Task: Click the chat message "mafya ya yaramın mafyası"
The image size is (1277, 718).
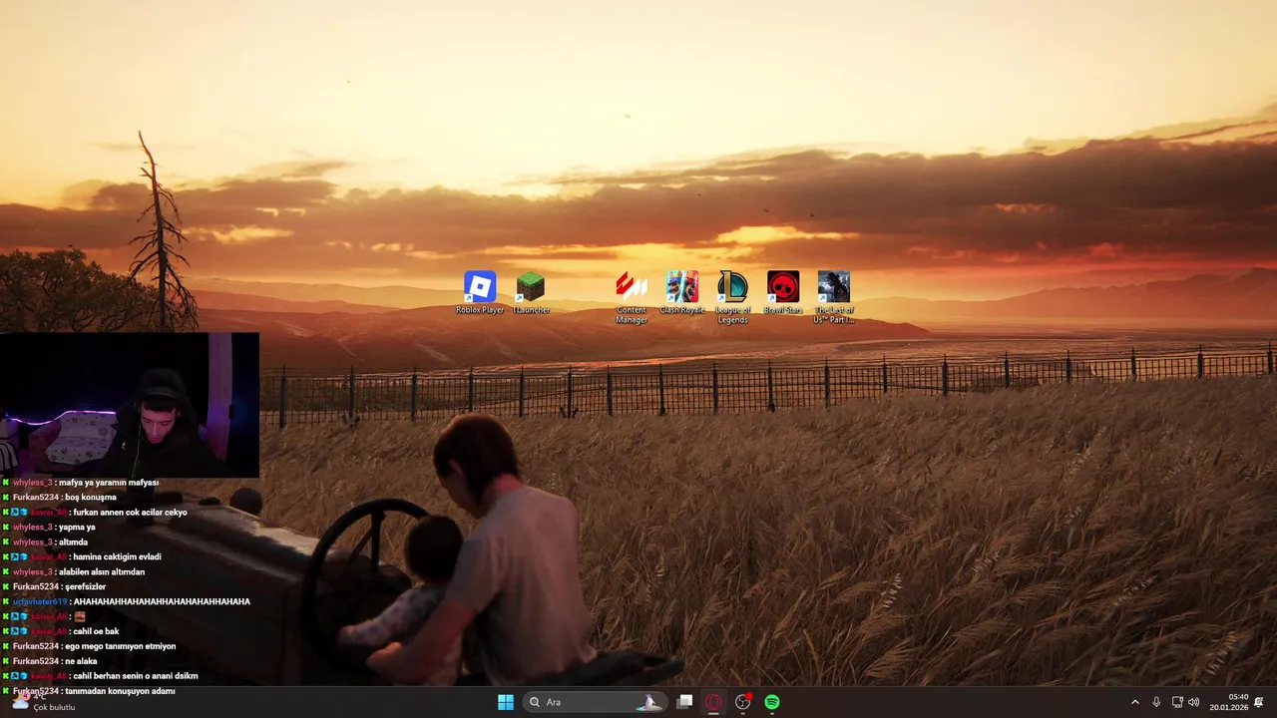Action: pyautogui.click(x=108, y=483)
